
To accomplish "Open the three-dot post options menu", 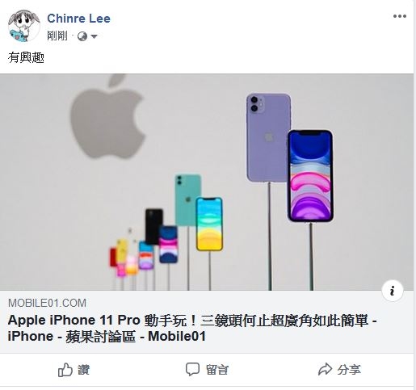I will click(400, 16).
